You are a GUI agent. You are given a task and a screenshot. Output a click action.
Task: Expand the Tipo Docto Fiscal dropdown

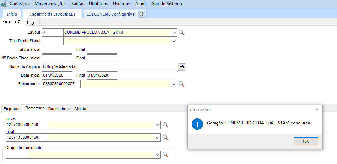(174, 41)
